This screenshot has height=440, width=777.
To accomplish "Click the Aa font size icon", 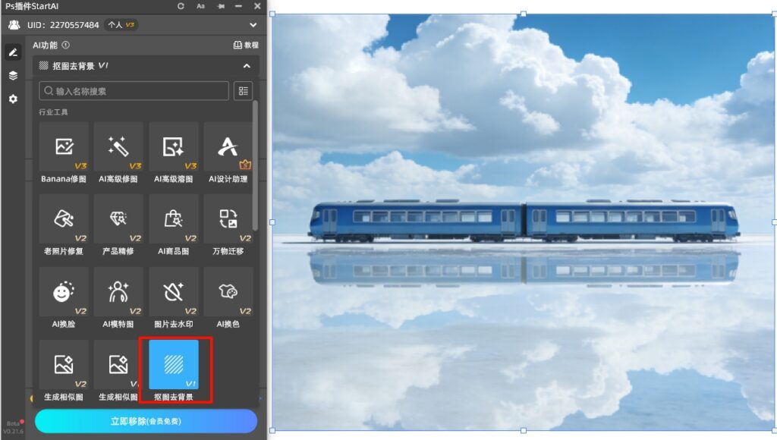I will coord(200,6).
